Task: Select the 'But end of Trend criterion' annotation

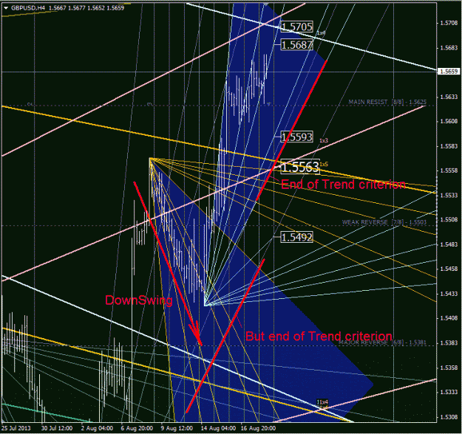Action: coord(319,336)
